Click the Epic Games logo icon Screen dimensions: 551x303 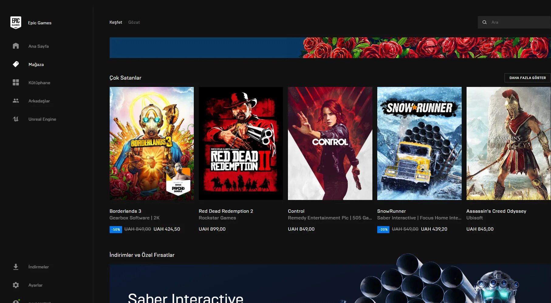(x=16, y=23)
